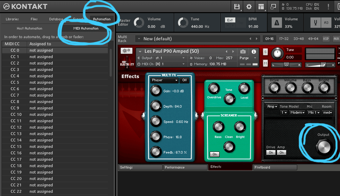Click the Screamer Tone knob
The height and width of the screenshot is (196, 340).
coord(229,99)
